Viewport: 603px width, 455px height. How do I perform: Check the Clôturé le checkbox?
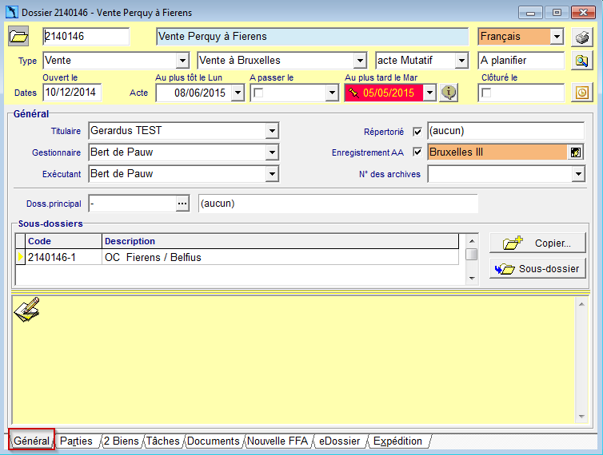[486, 93]
